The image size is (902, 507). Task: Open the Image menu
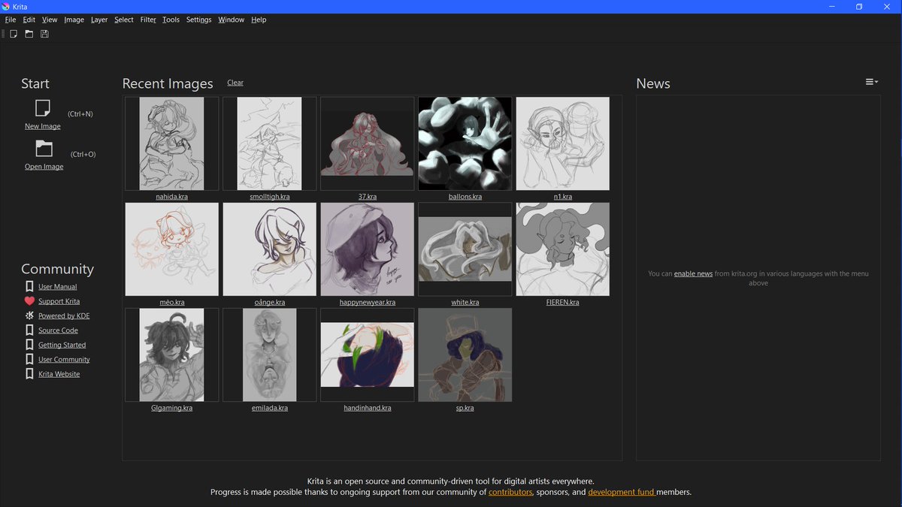[74, 20]
